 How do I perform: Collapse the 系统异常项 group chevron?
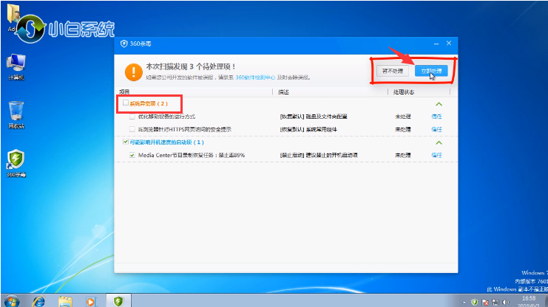pyautogui.click(x=439, y=104)
